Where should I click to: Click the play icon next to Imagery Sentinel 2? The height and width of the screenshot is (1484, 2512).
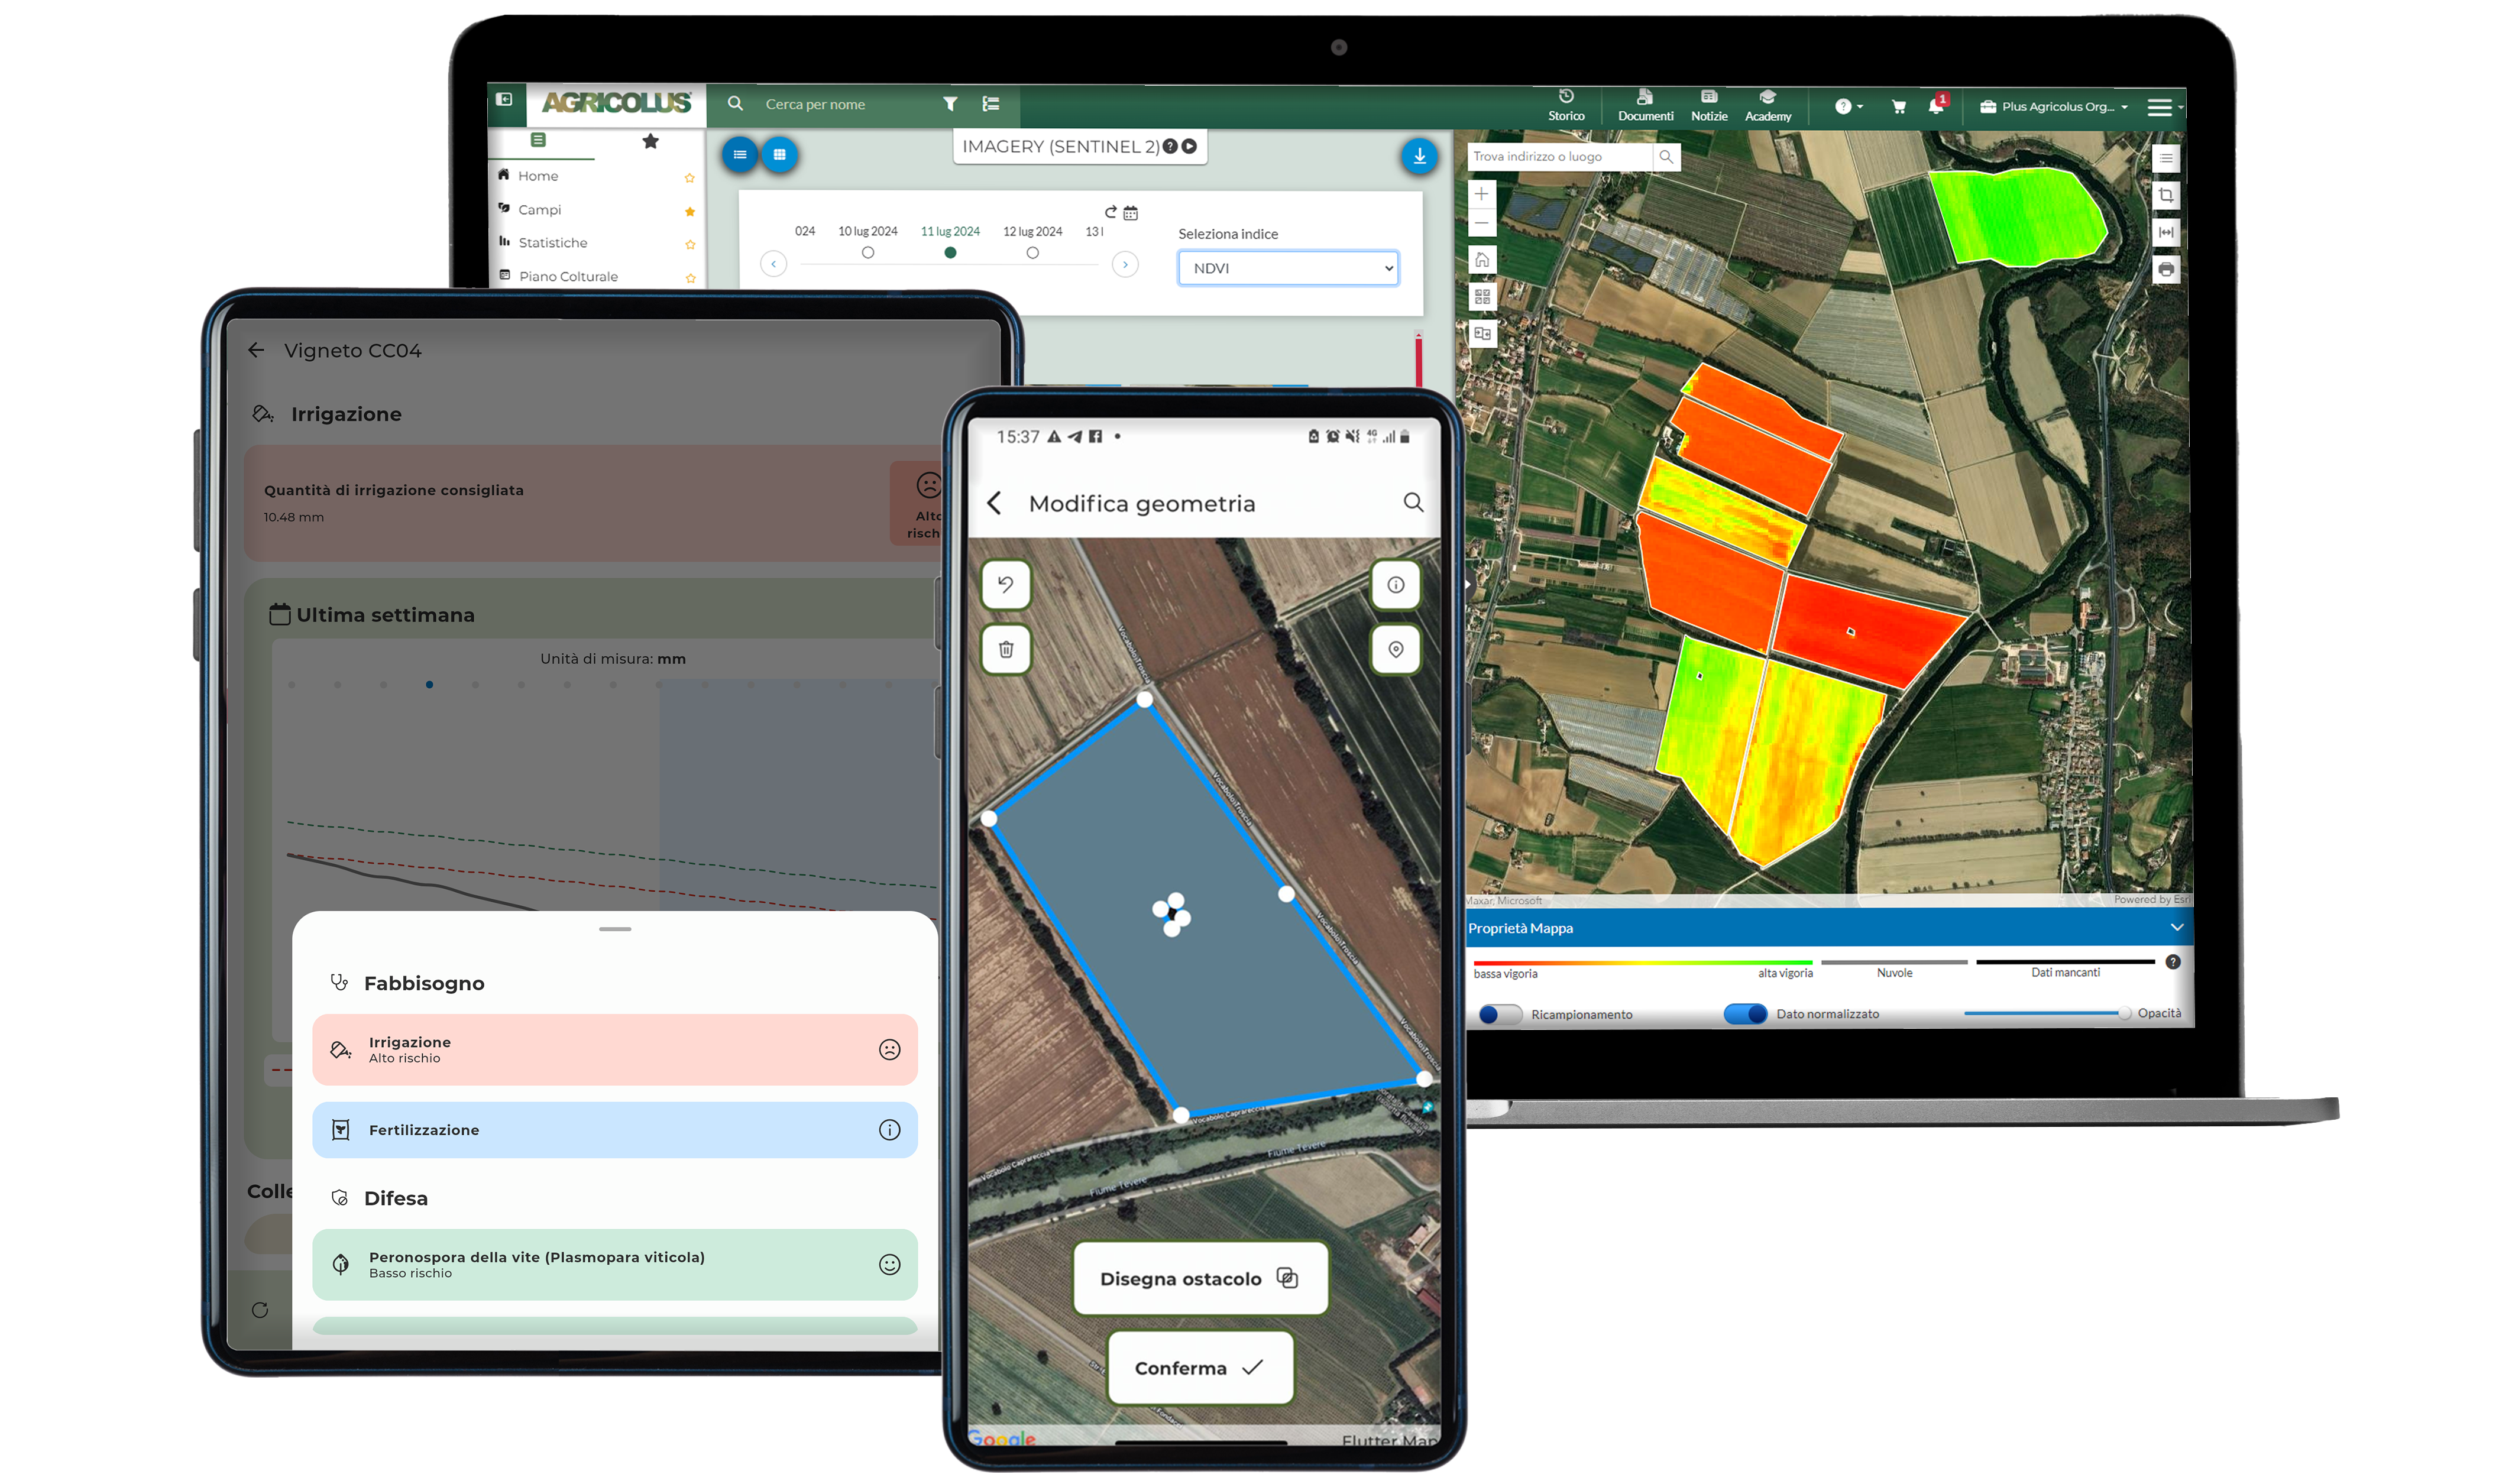click(x=1189, y=147)
